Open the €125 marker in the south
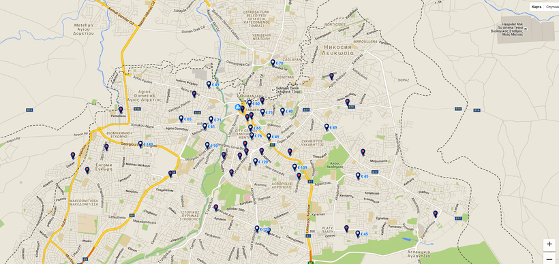Viewport: 559px width, 264px height. [262, 229]
